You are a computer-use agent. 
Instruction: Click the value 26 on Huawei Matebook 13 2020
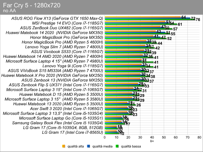click(x=138, y=105)
